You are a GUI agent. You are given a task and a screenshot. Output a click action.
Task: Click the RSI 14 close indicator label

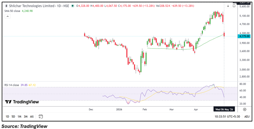[12, 85]
